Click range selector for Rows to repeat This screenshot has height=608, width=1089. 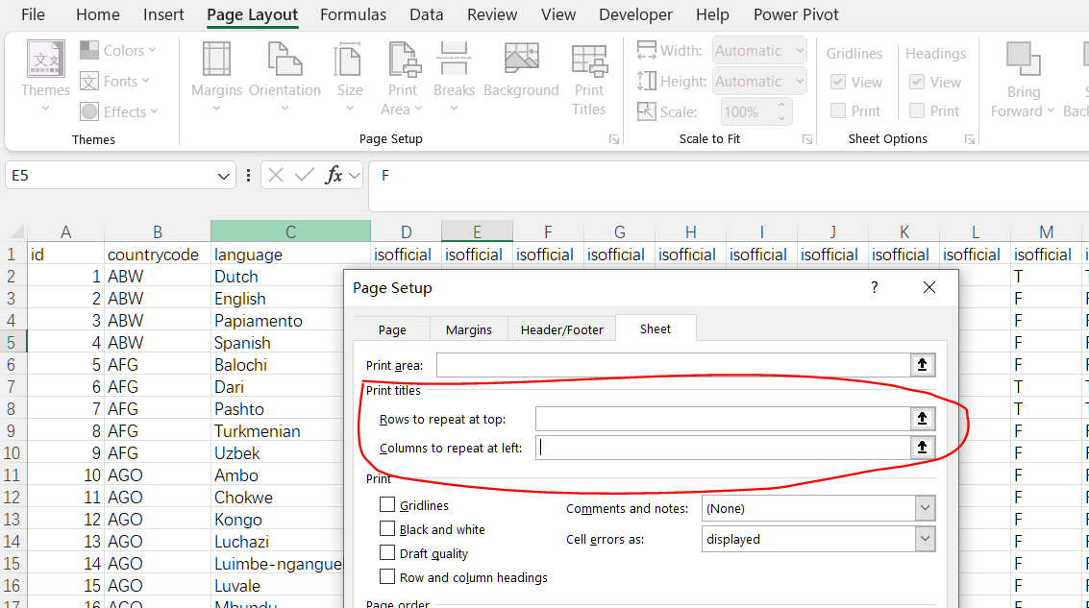coord(922,419)
